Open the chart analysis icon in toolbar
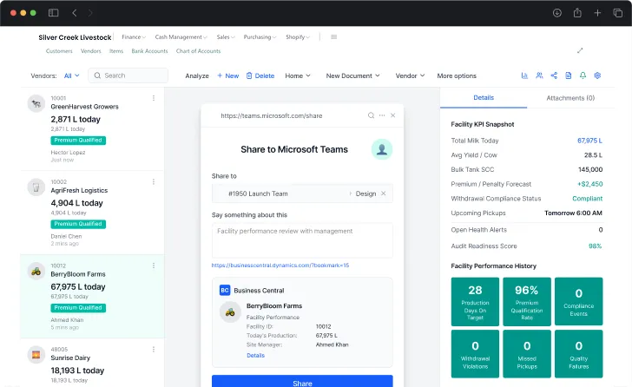Viewport: 632px width, 387px height. (x=524, y=75)
